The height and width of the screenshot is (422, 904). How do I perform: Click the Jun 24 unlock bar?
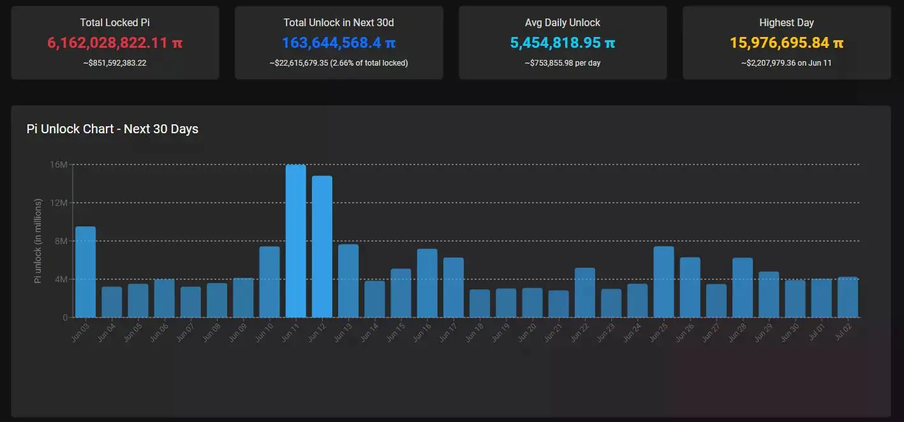click(x=638, y=301)
